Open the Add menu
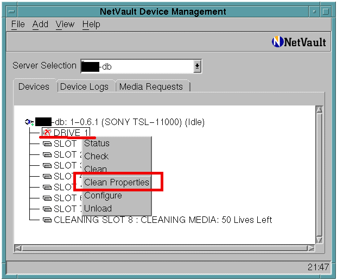 tap(40, 24)
